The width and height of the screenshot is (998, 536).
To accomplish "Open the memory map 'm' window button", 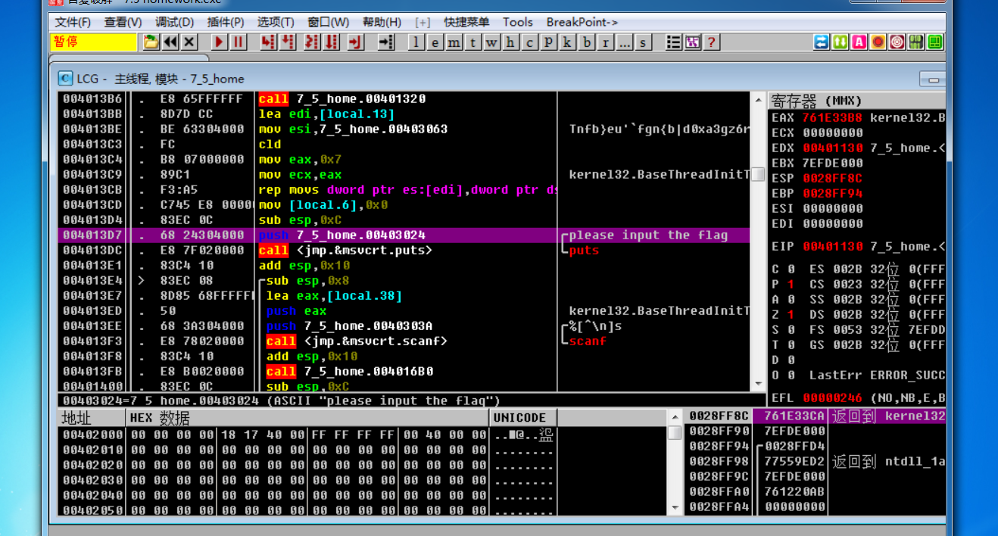I will point(454,42).
